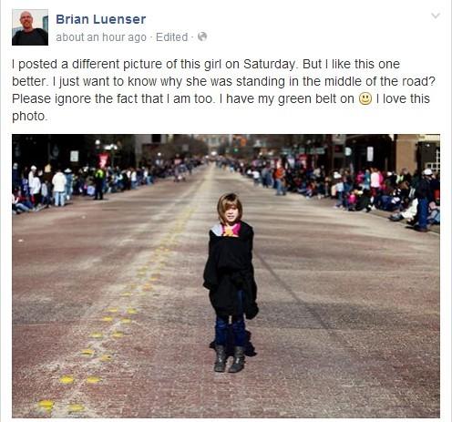Click the girl's gray boots in the photo
The height and width of the screenshot is (422, 452).
(230, 358)
